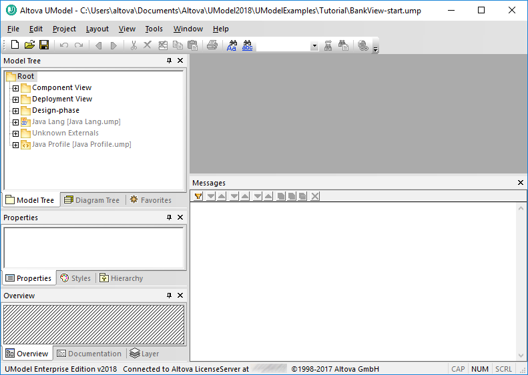Image resolution: width=528 pixels, height=375 pixels.
Task: Open the Project menu
Action: point(64,29)
